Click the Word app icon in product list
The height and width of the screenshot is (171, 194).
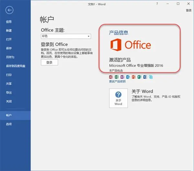[145, 77]
